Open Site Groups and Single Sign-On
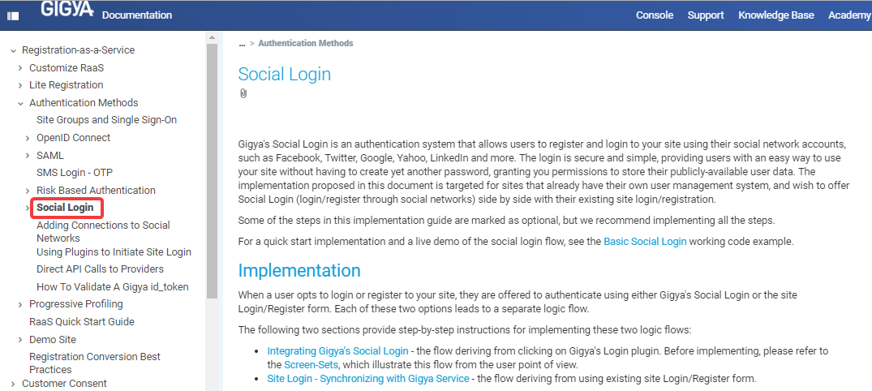 click(107, 119)
